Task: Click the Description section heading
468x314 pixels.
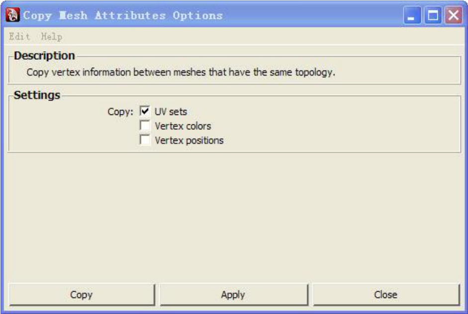Action: pos(44,56)
